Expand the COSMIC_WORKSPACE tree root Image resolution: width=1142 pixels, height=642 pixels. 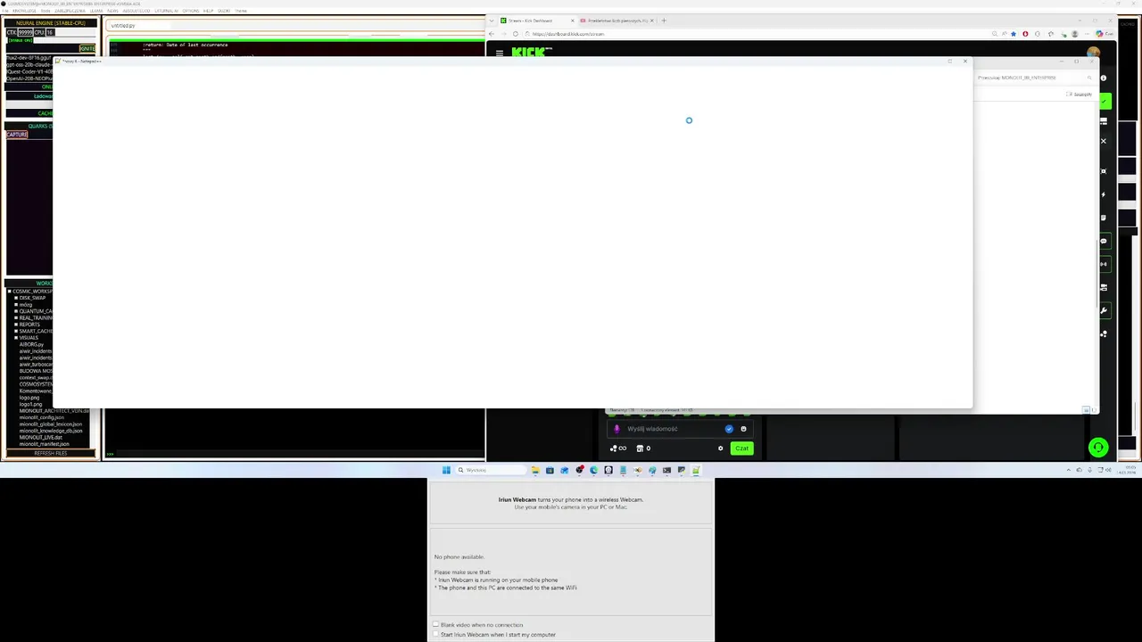[9, 292]
